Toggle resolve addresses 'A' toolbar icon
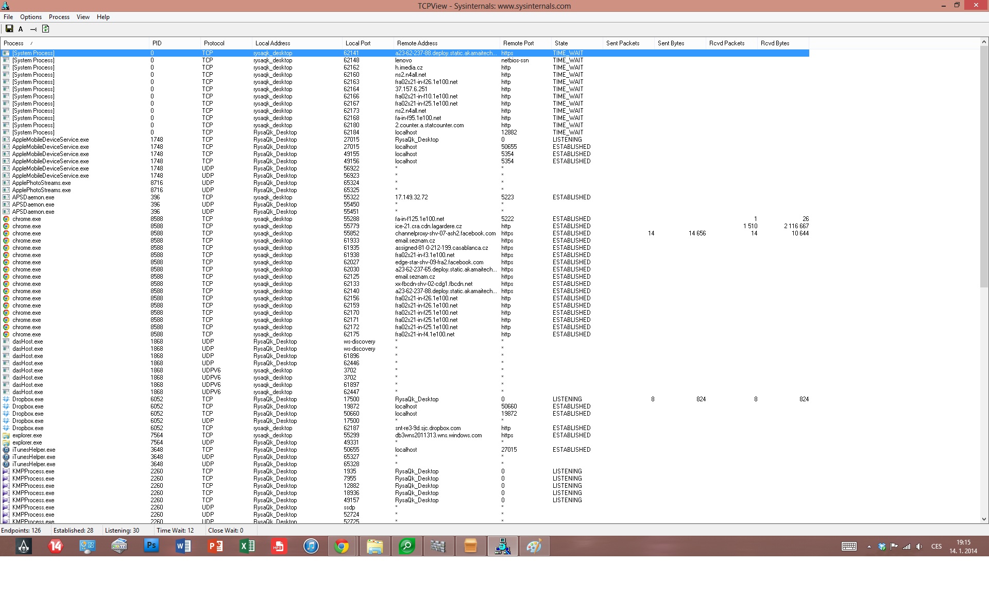989x614 pixels. [21, 29]
